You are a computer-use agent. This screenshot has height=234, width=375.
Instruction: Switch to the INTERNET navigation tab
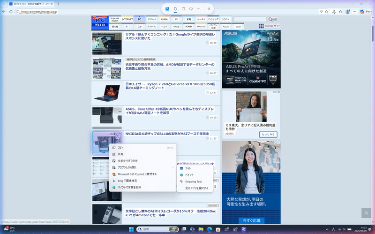(x=127, y=19)
